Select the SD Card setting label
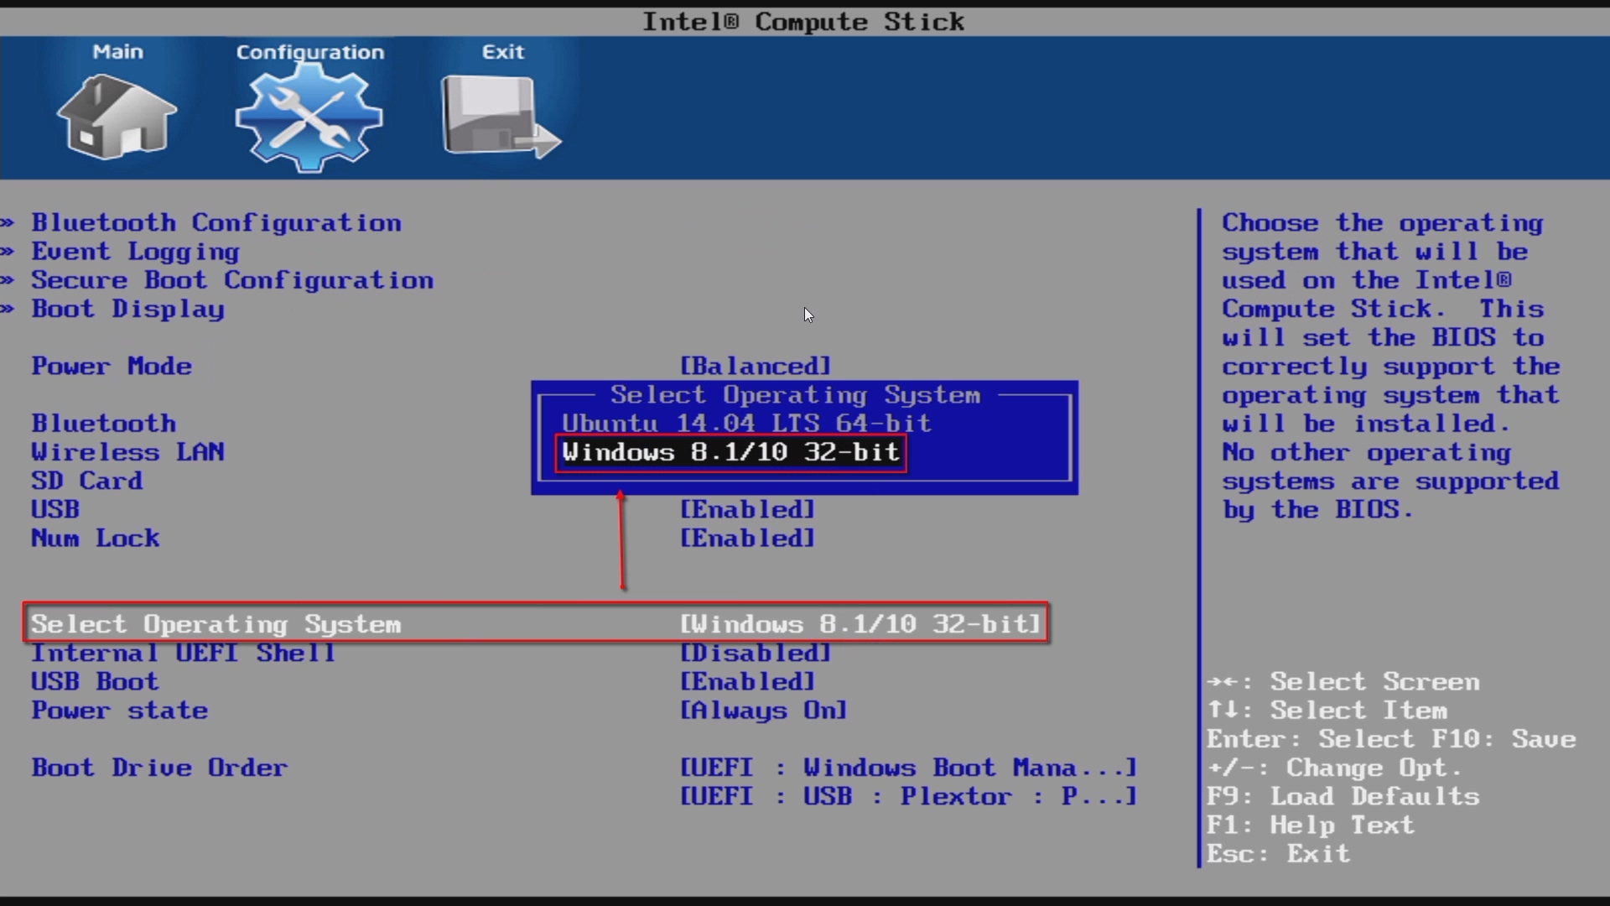 pos(86,482)
